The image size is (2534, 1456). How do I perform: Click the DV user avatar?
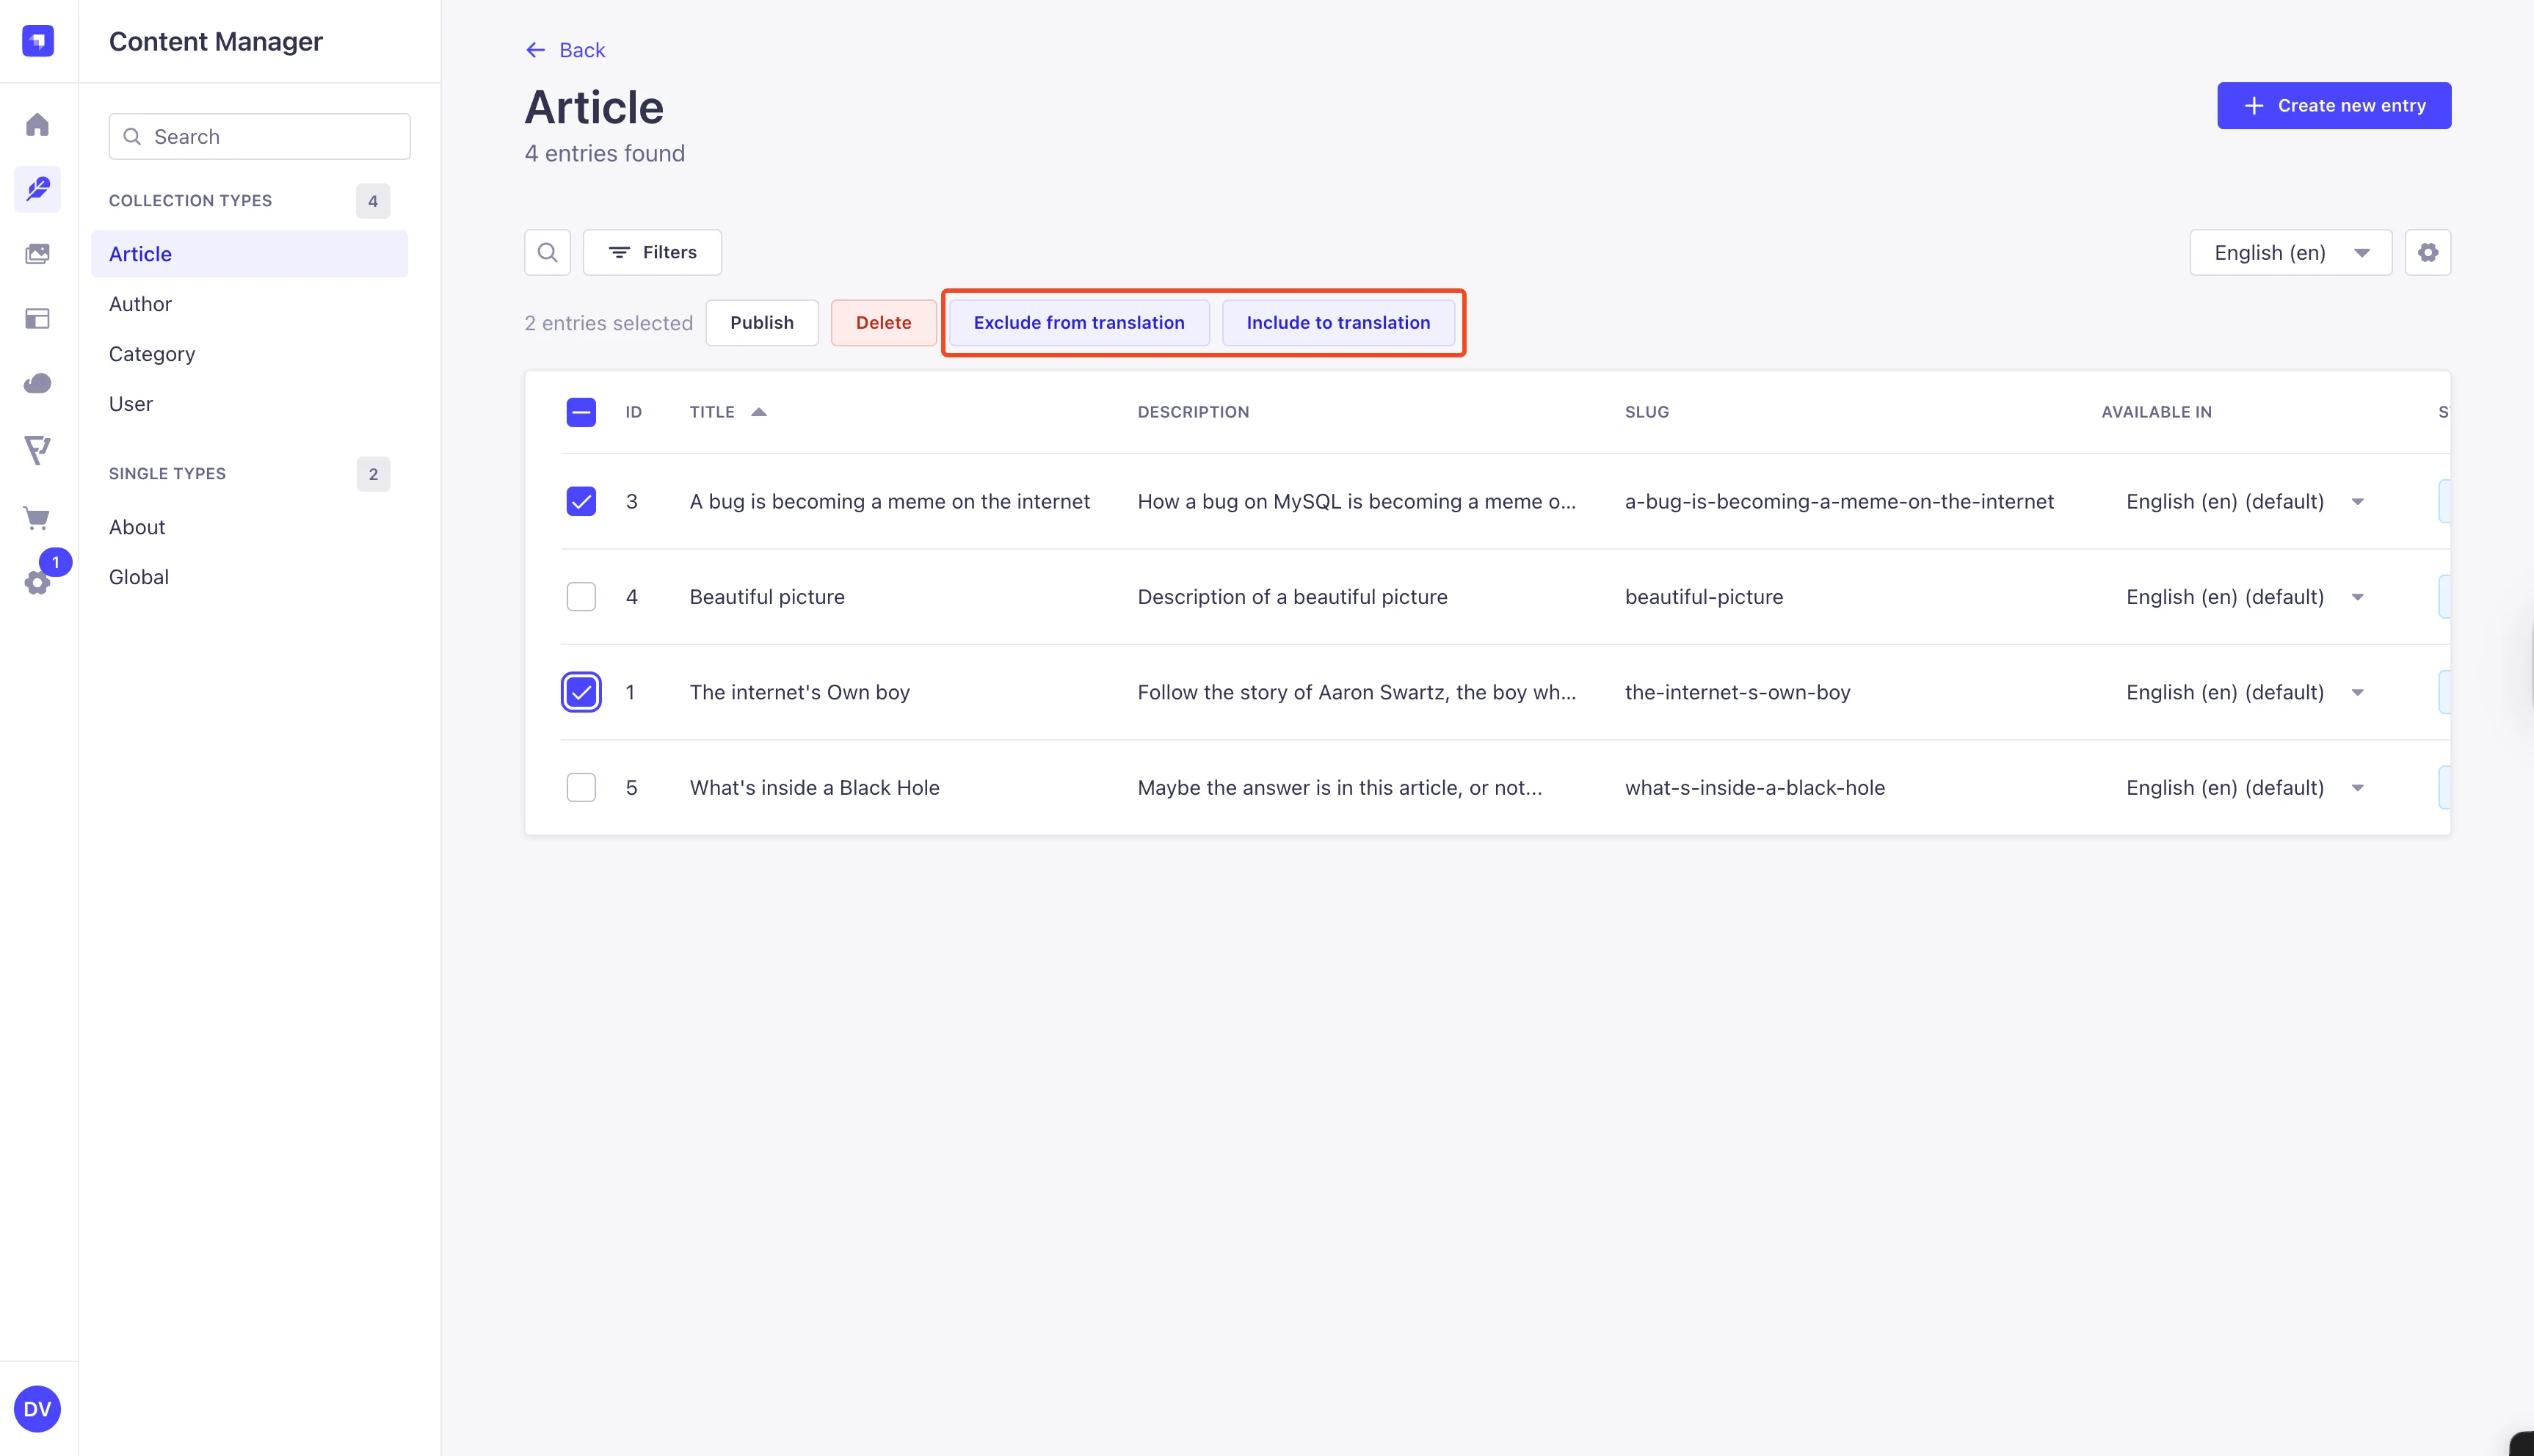pos(37,1409)
